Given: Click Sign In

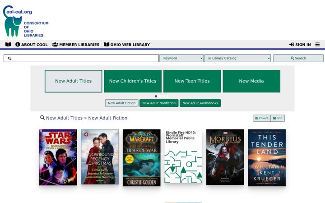Looking at the screenshot, I should pyautogui.click(x=300, y=45).
